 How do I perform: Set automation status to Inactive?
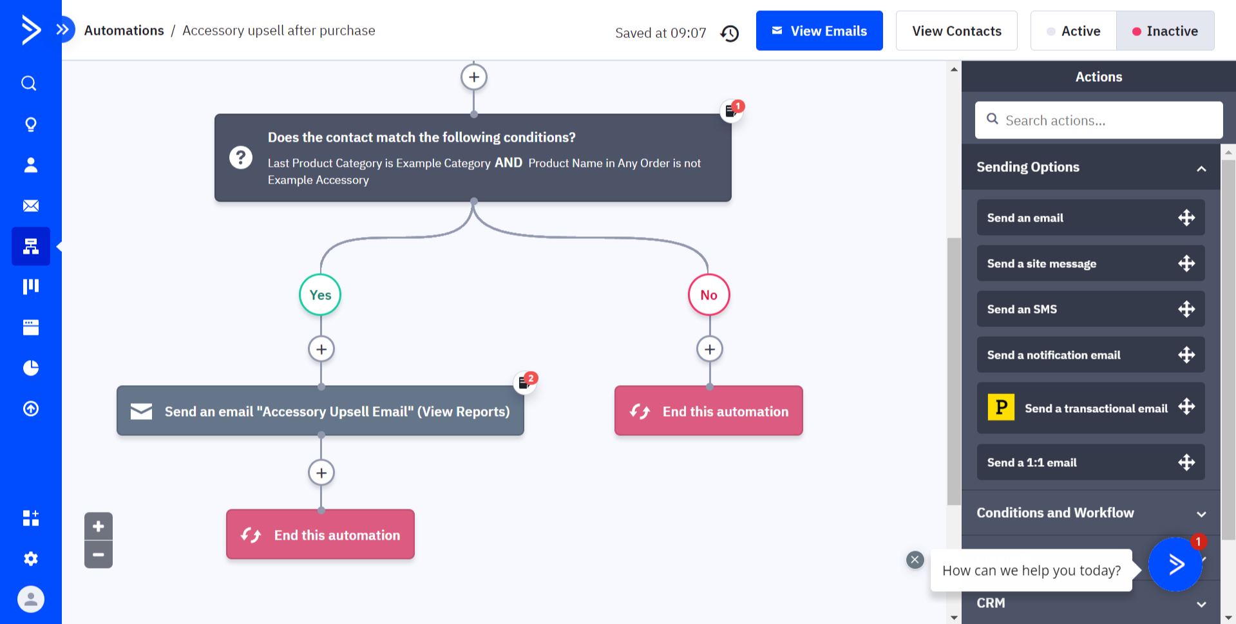pyautogui.click(x=1165, y=31)
